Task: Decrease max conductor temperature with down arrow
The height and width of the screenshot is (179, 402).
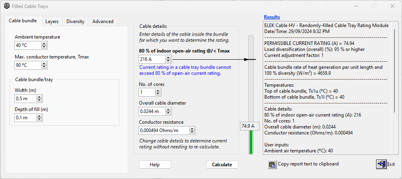Action: tap(44, 67)
